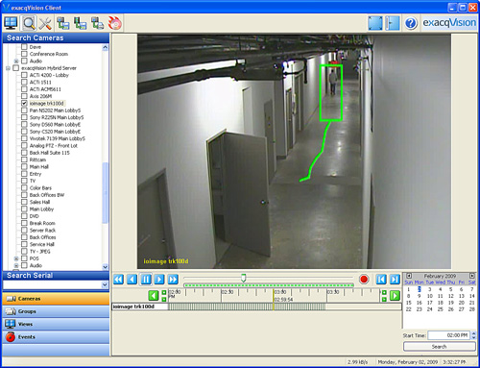Expand the POS tree node

click(16, 258)
